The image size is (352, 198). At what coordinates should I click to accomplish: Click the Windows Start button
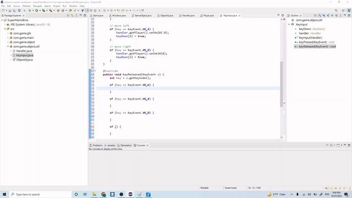tap(4, 194)
